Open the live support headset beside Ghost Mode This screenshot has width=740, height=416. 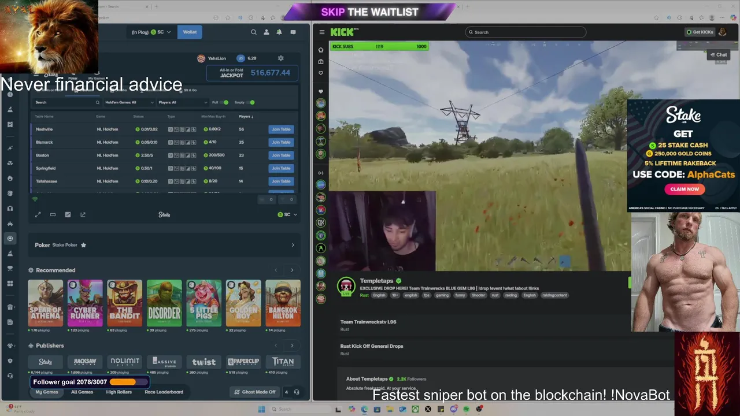(x=297, y=392)
